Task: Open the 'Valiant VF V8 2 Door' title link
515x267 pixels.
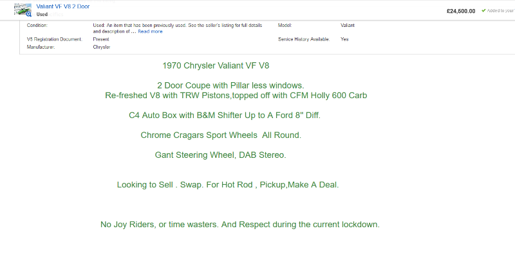Action: [x=63, y=6]
